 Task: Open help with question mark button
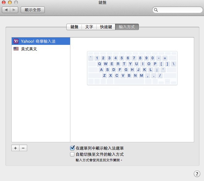pos(197,174)
